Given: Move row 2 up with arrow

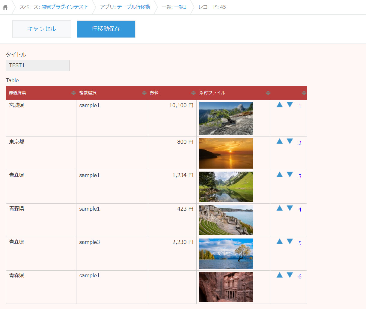Looking at the screenshot, I should (x=279, y=141).
